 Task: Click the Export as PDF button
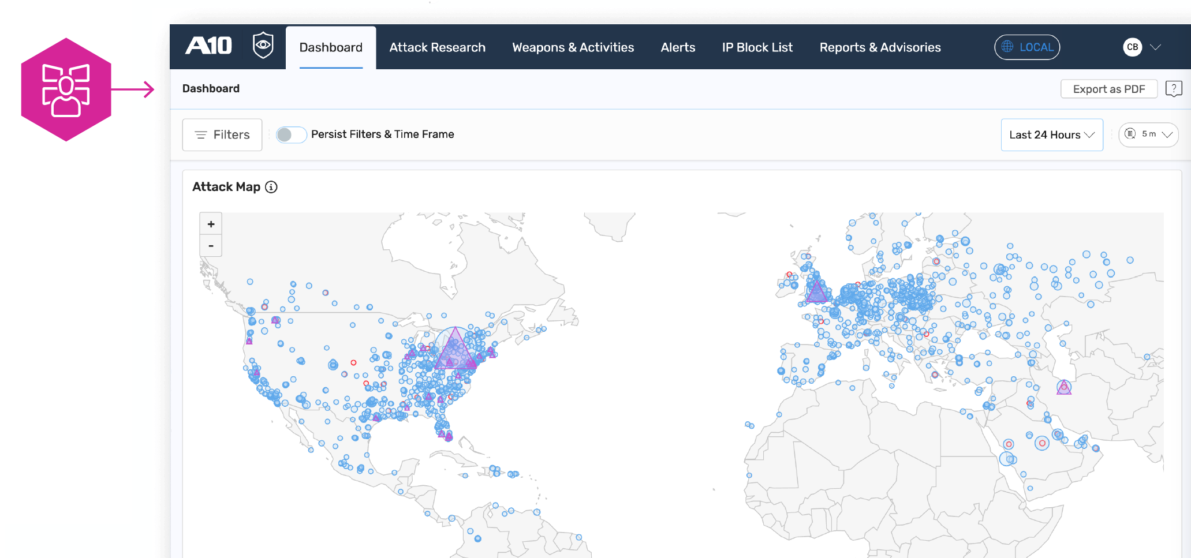(x=1108, y=88)
